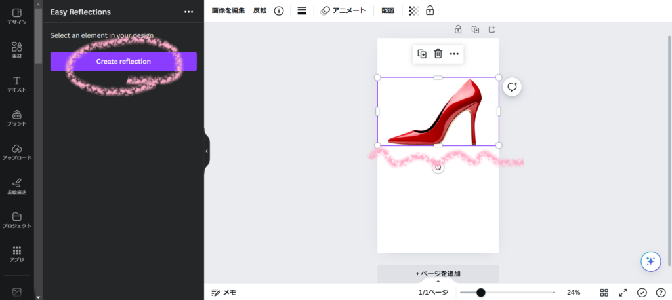This screenshot has height=300, width=672.
Task: Toggle the lock icon in top toolbar
Action: (x=430, y=10)
